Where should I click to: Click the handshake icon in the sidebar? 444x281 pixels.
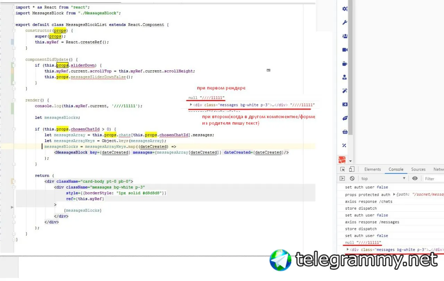tap(345, 118)
